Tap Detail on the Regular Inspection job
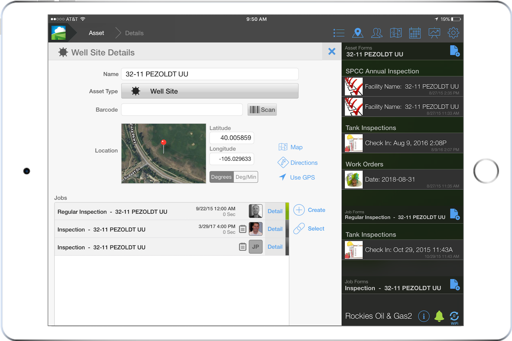The width and height of the screenshot is (512, 341). pos(275,211)
